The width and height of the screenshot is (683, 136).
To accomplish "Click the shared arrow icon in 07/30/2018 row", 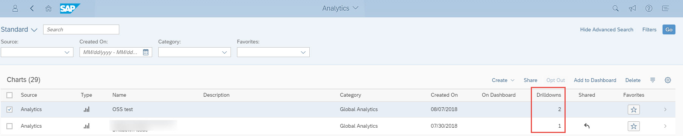I will (x=587, y=126).
